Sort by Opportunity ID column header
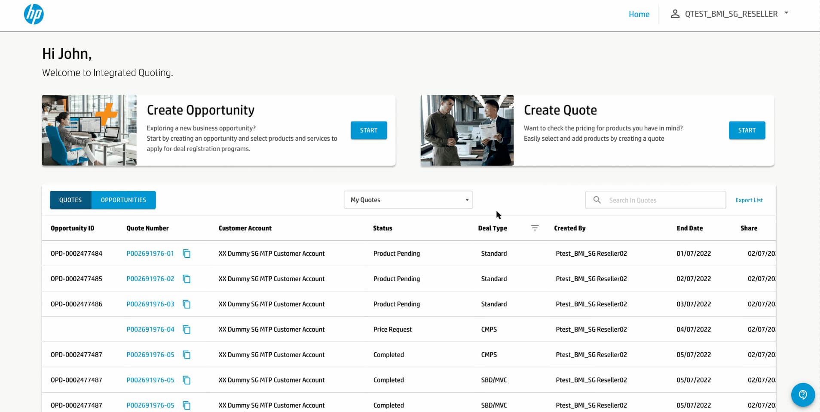820x412 pixels. 72,228
